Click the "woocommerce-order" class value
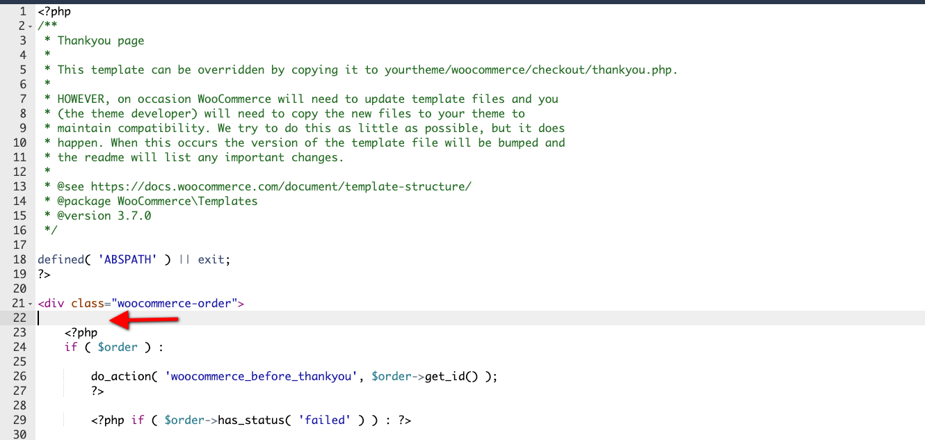Screen dimensions: 925x440 point(175,303)
